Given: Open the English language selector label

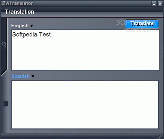Looking at the screenshot, I should (20, 26).
